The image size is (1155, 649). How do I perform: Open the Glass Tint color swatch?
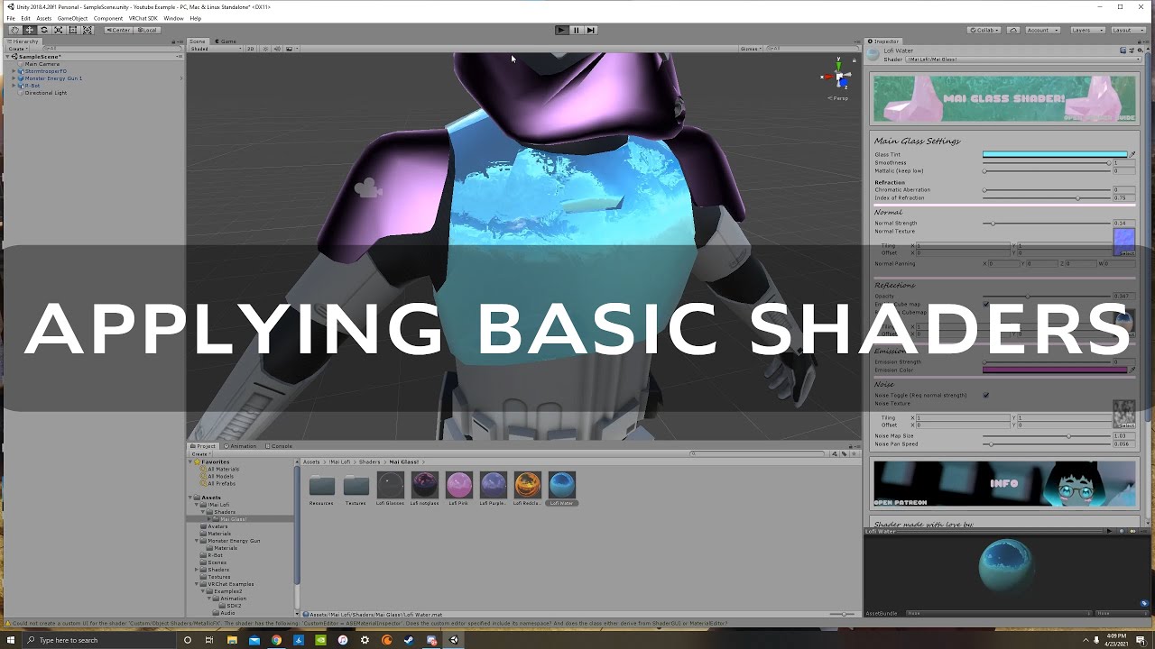(1054, 155)
